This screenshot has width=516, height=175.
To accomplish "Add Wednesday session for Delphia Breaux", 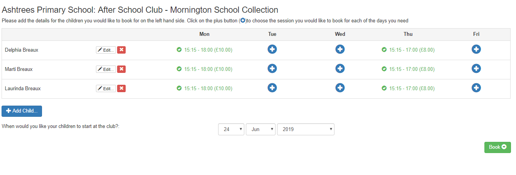I will pos(340,49).
